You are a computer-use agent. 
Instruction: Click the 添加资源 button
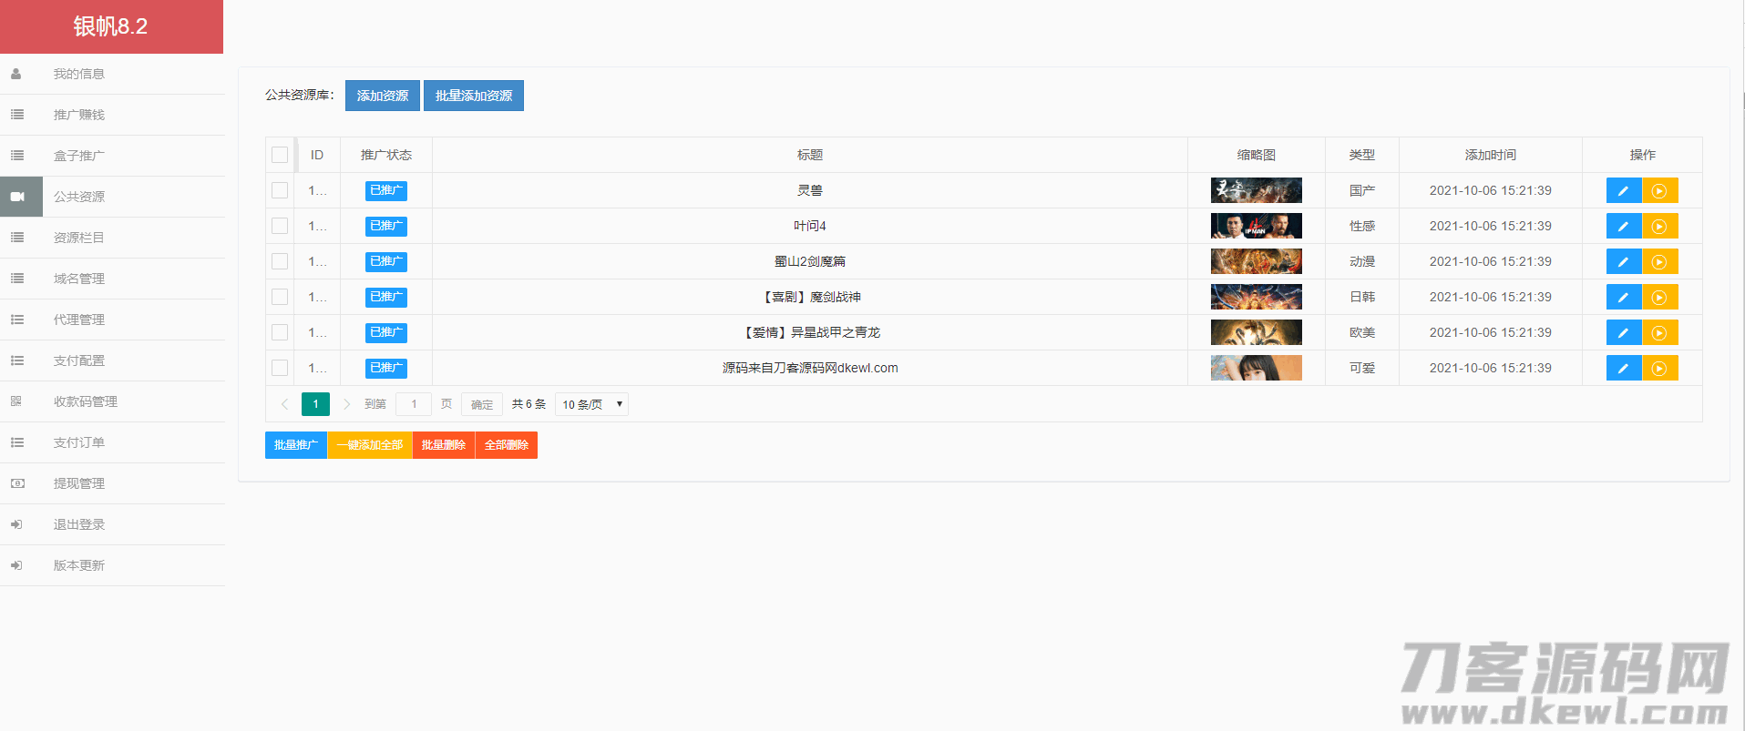pyautogui.click(x=382, y=96)
